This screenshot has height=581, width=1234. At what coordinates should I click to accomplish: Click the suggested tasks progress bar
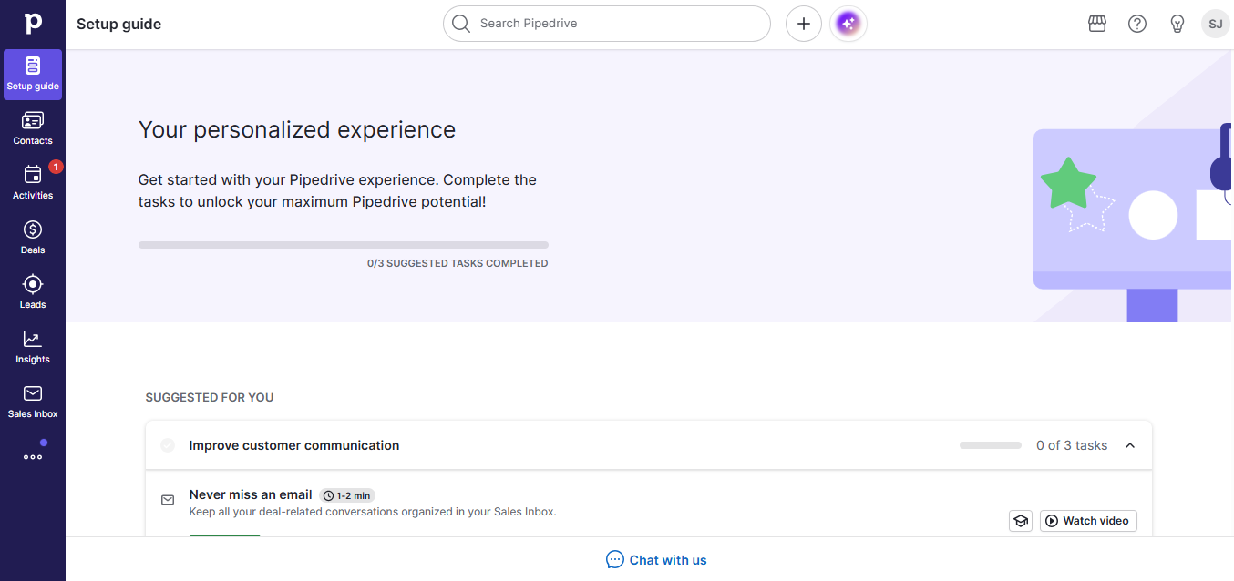point(344,245)
